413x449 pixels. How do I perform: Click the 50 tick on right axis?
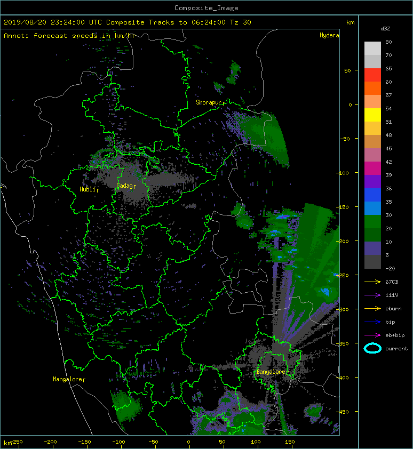point(347,70)
